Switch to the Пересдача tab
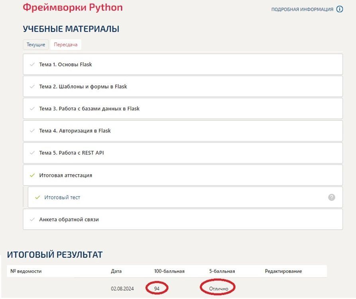Screen dimensions: 356x299 [x=66, y=45]
